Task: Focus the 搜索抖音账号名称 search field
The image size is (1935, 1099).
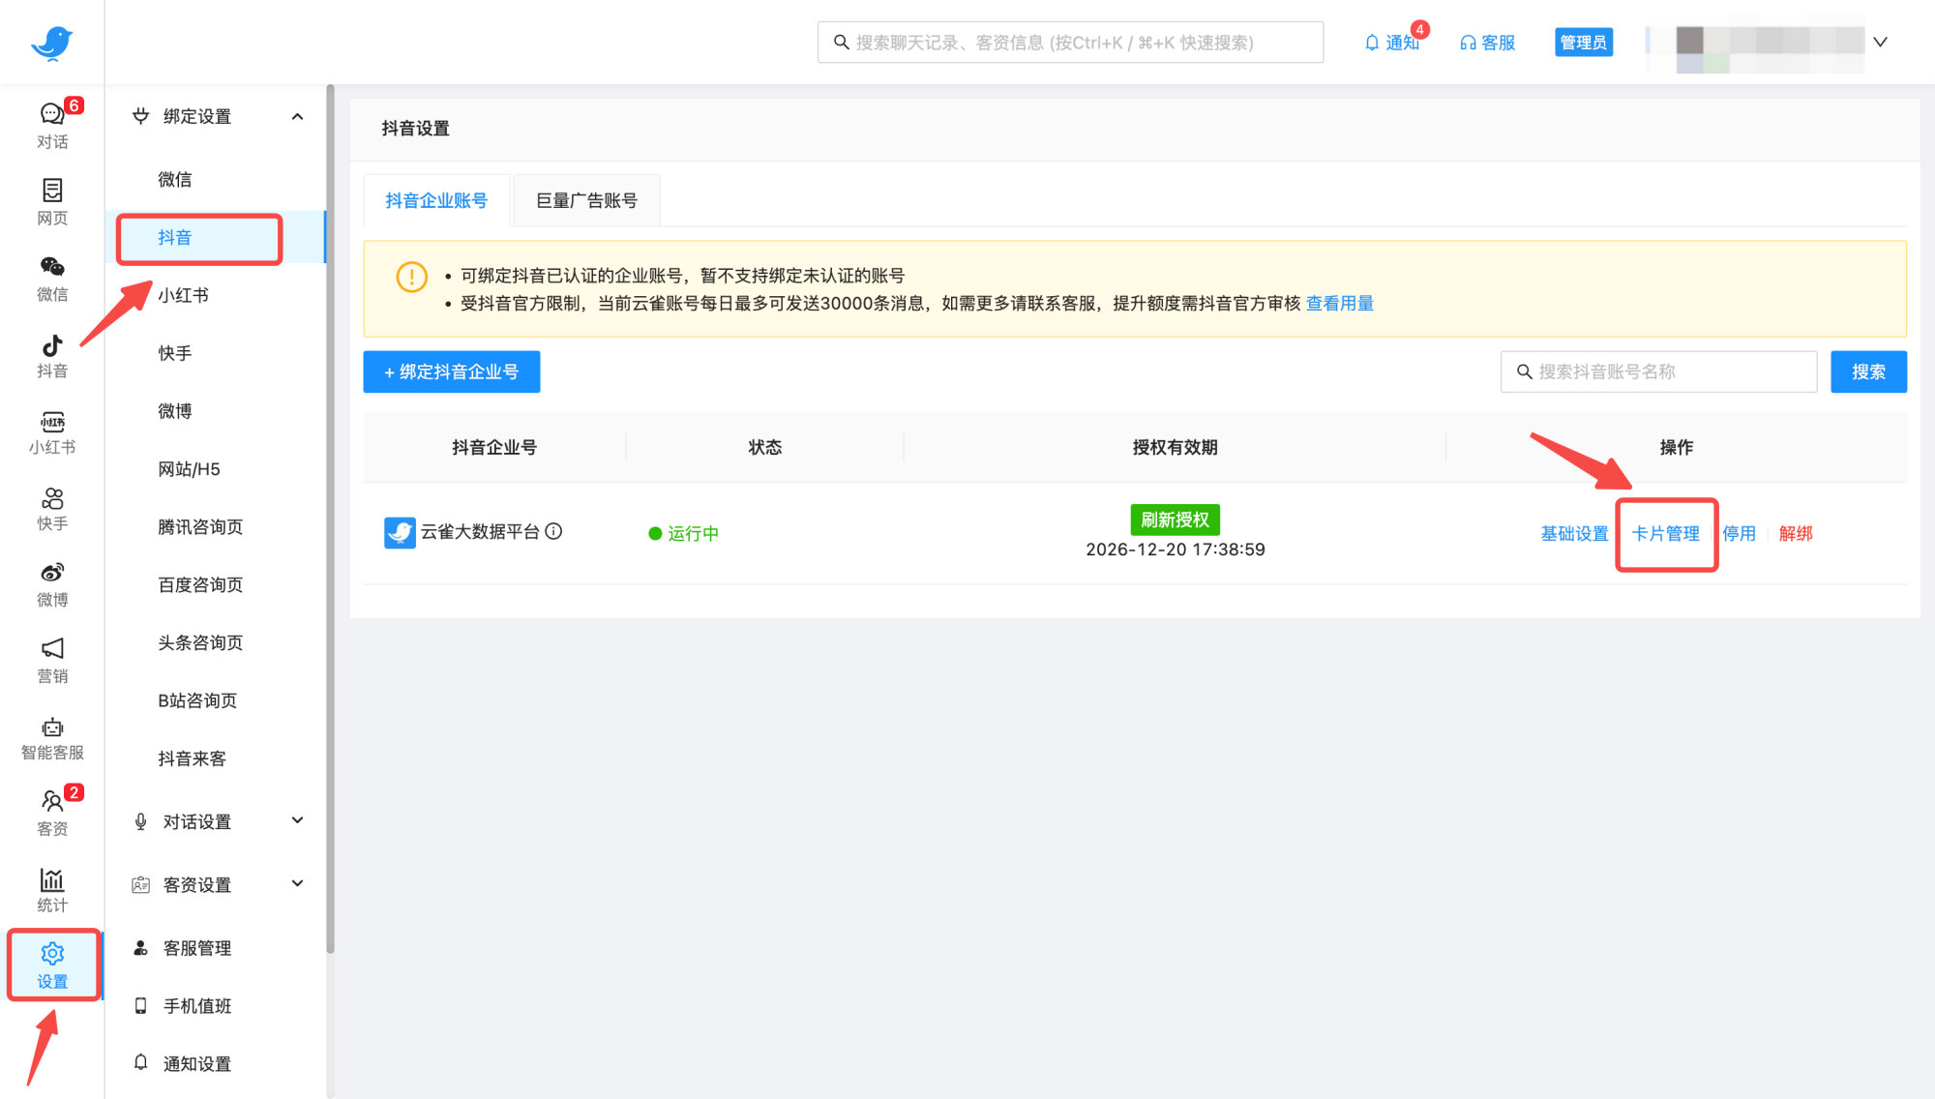Action: 1658,371
